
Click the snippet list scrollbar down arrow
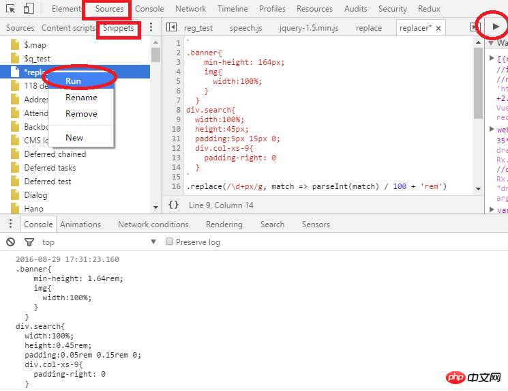[x=156, y=207]
